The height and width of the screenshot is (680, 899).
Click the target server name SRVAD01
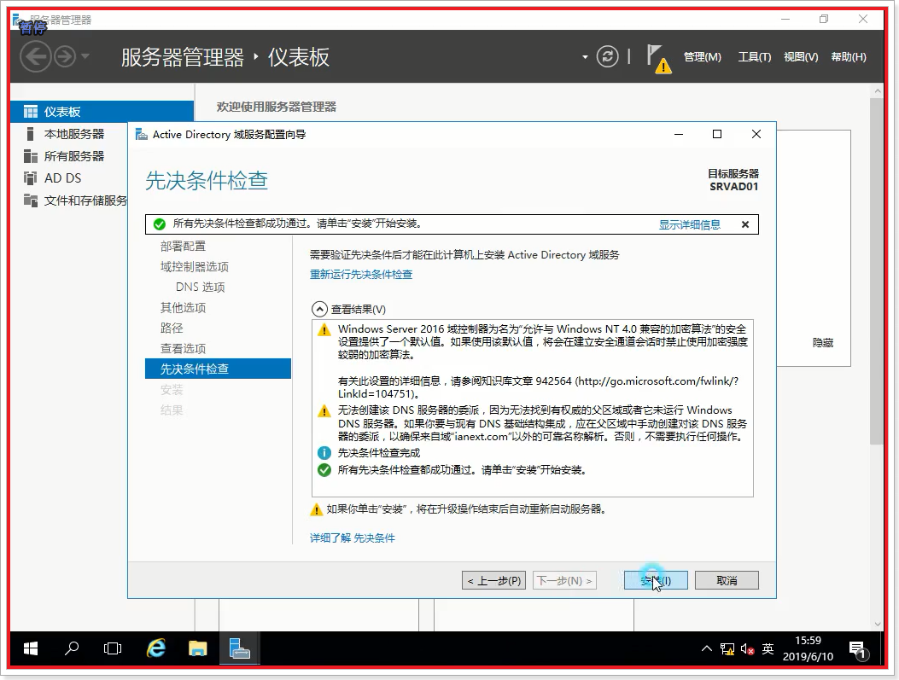tap(734, 187)
